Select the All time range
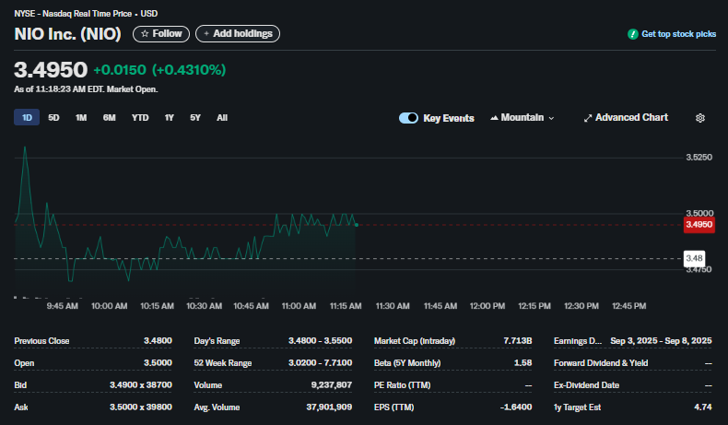Screen dimensions: 728x425 222,117
